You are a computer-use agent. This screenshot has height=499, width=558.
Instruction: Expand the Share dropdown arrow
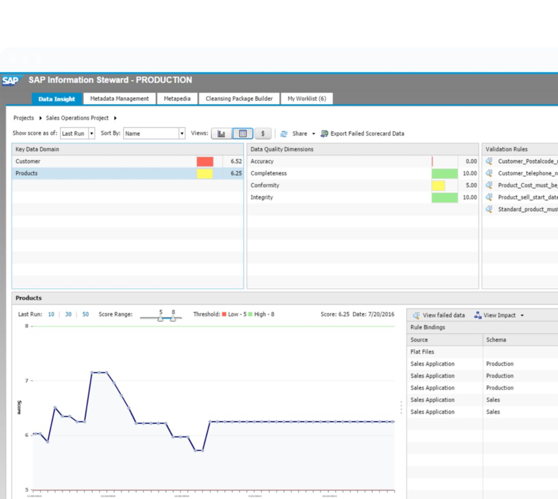click(313, 134)
